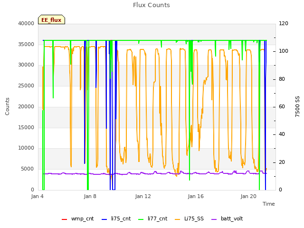
Task: Click the 30000 y-axis value
Action: click(x=26, y=65)
